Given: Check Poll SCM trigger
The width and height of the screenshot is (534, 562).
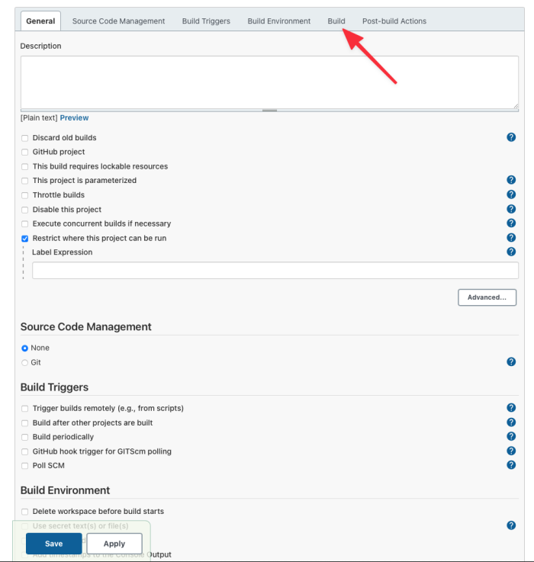Looking at the screenshot, I should pyautogui.click(x=24, y=466).
